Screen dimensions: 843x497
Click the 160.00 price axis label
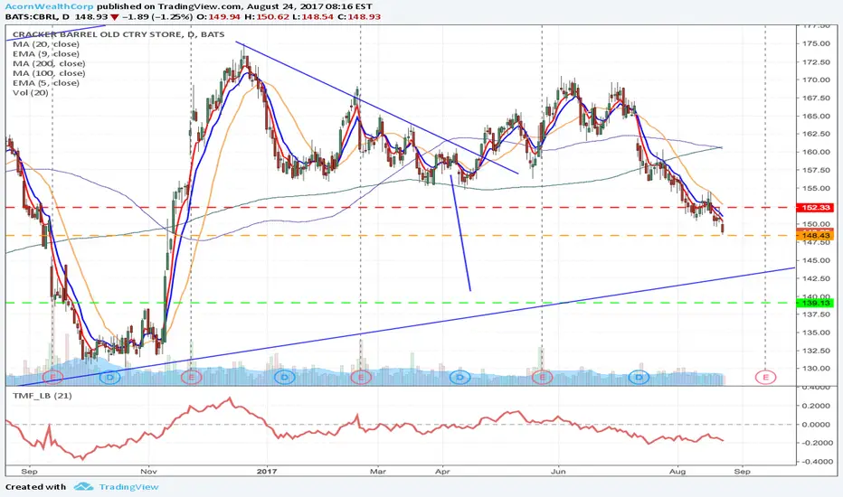coord(816,152)
